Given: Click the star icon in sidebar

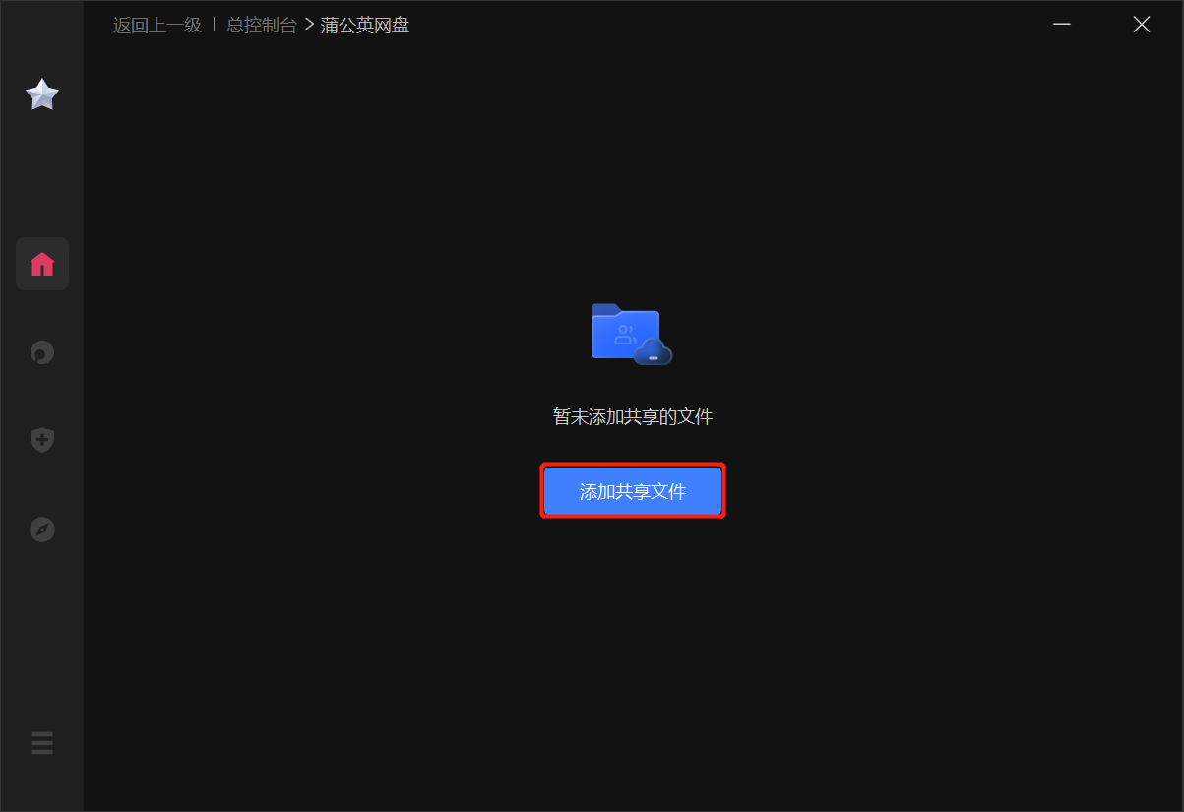Looking at the screenshot, I should (x=42, y=94).
